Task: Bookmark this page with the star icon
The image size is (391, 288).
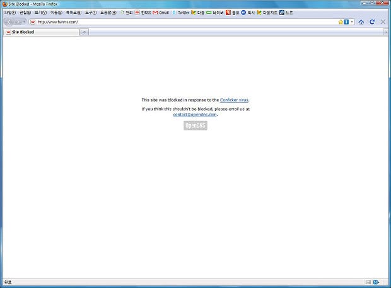Action: [341, 21]
